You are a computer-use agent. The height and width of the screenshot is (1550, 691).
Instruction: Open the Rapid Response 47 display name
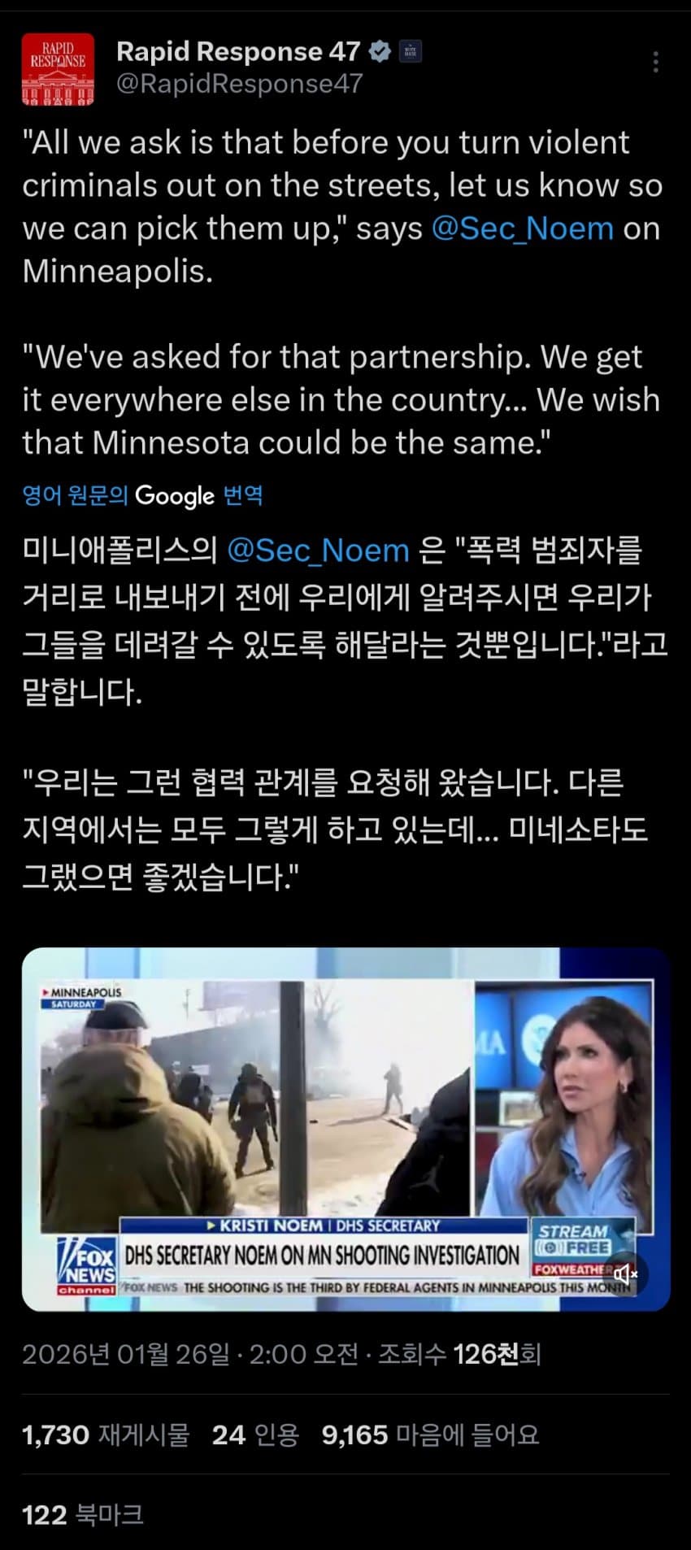[238, 51]
